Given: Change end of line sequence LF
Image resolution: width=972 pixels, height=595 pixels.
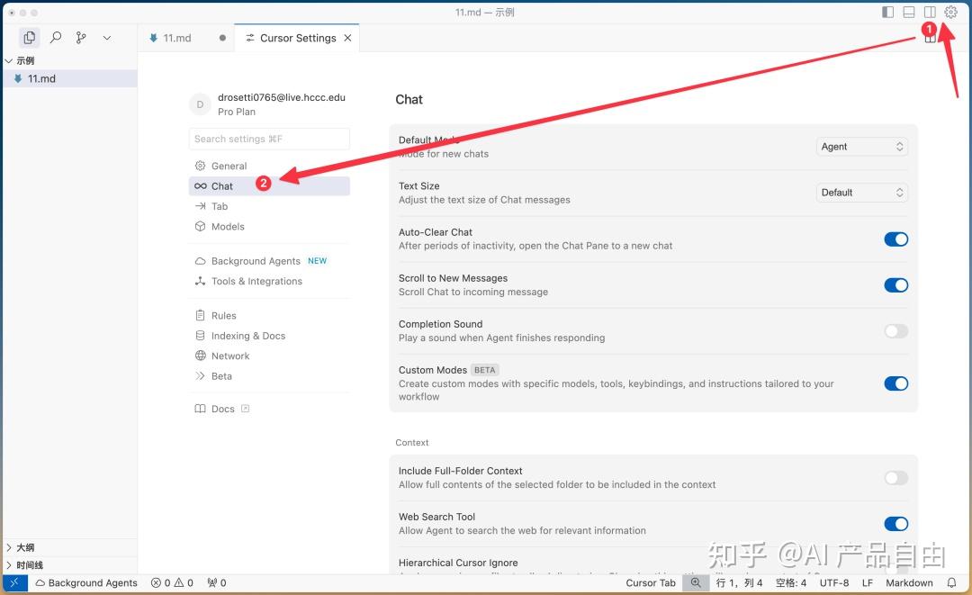Looking at the screenshot, I should point(868,582).
